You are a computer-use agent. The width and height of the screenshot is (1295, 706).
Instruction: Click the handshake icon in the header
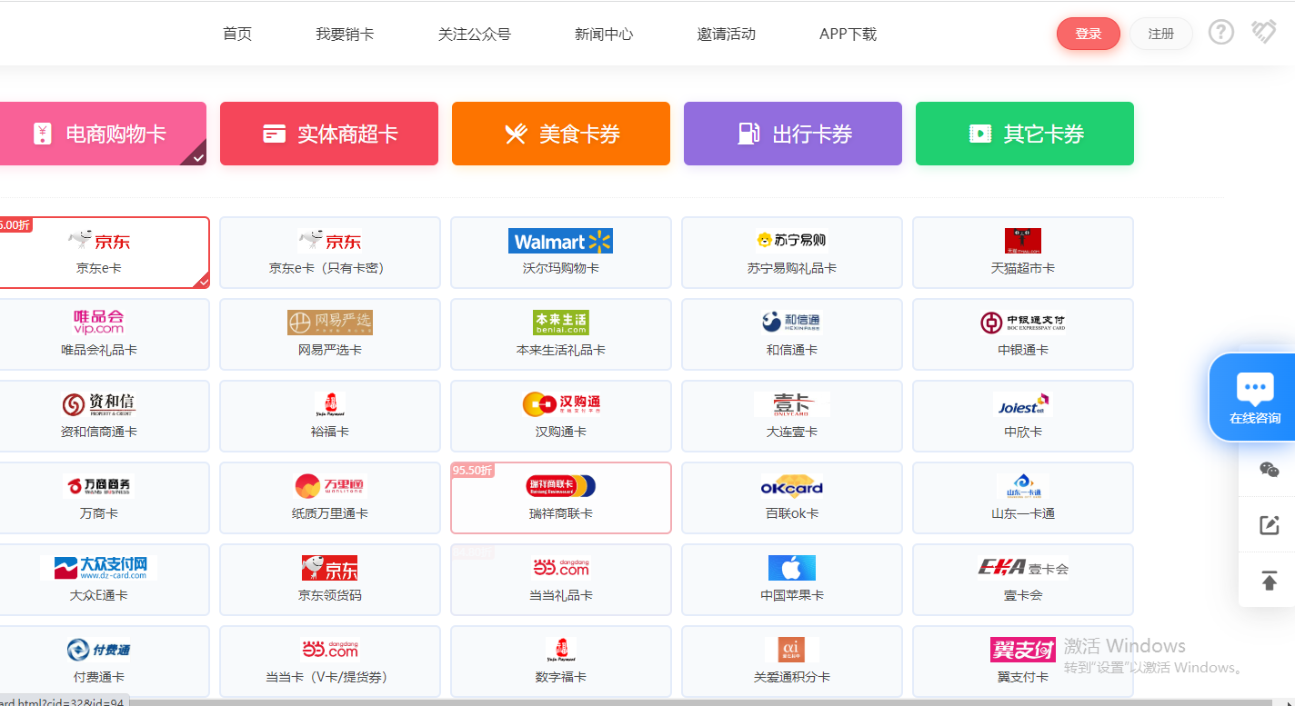pos(1263,33)
